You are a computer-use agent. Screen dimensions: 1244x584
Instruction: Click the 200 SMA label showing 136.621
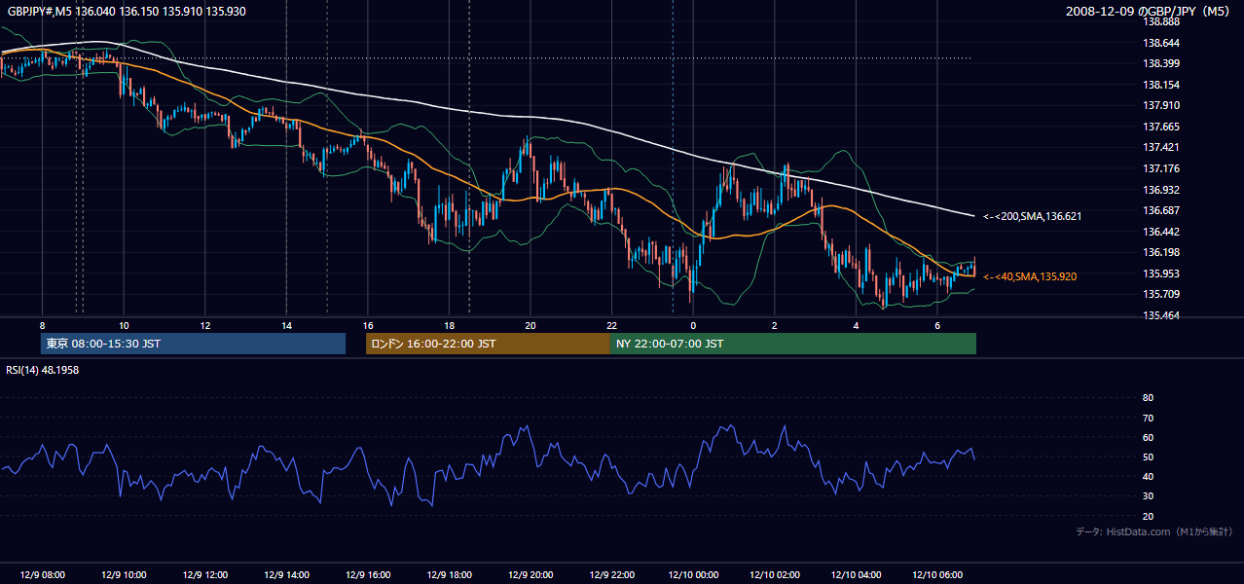click(1031, 216)
